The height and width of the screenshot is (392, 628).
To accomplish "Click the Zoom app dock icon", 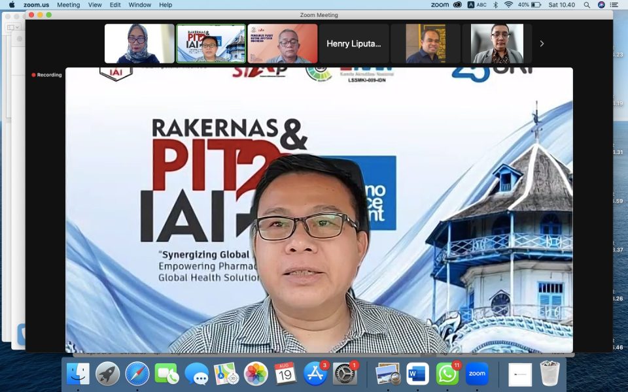I will point(478,374).
